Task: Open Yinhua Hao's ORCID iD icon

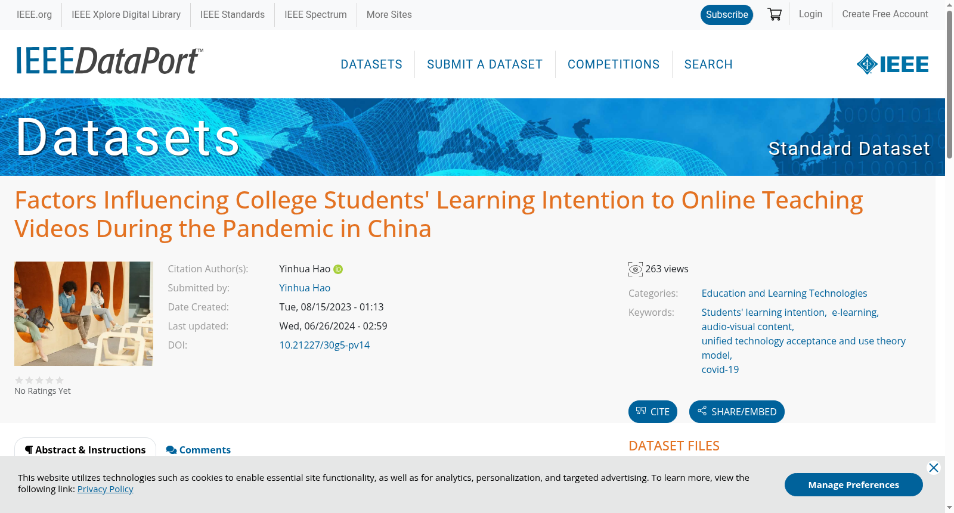Action: tap(338, 269)
